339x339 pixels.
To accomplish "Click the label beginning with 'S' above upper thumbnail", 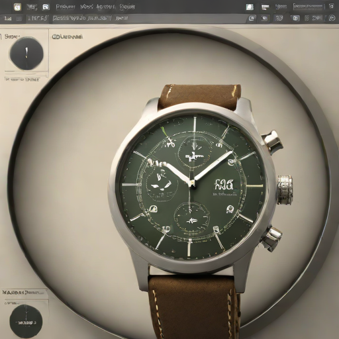I will (x=13, y=36).
